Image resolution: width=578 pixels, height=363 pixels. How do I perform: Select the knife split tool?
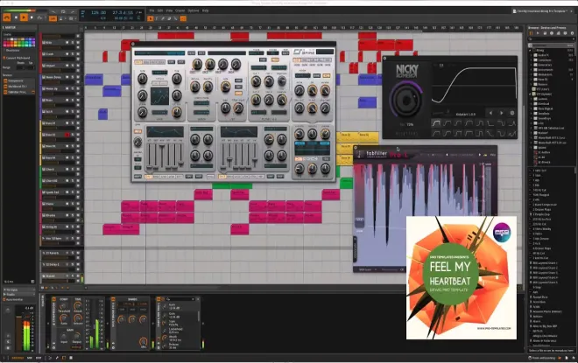tap(176, 18)
